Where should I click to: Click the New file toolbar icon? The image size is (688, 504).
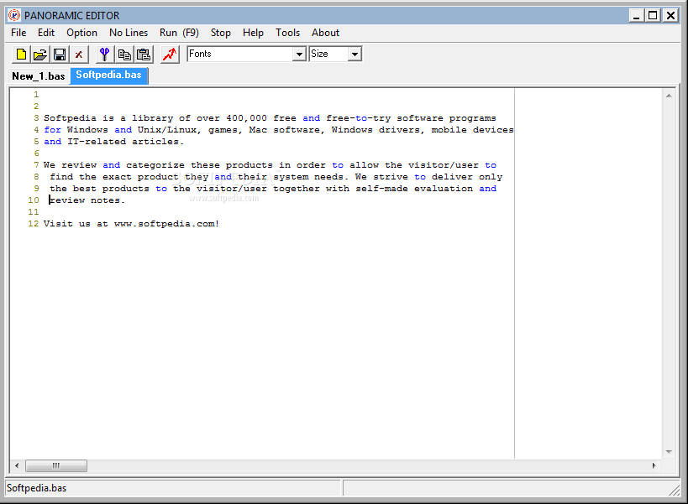[x=21, y=55]
